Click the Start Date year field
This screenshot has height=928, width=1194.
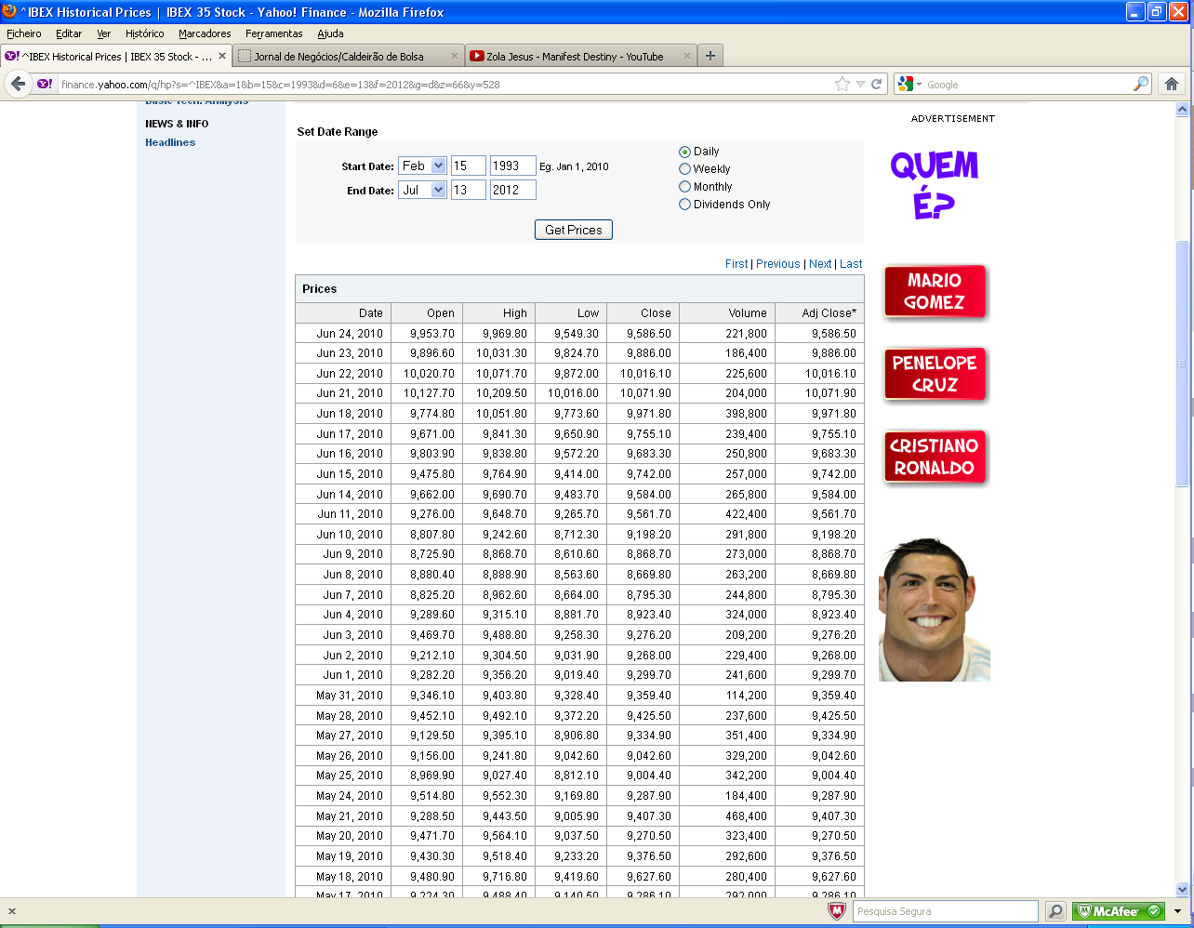coord(512,166)
